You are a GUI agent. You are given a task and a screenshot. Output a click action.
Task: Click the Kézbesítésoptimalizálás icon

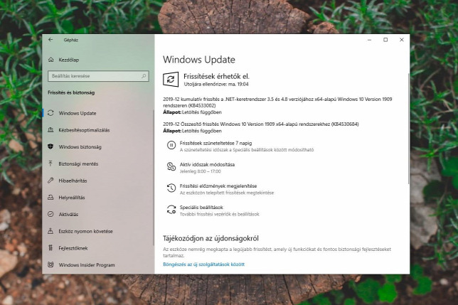click(x=50, y=130)
